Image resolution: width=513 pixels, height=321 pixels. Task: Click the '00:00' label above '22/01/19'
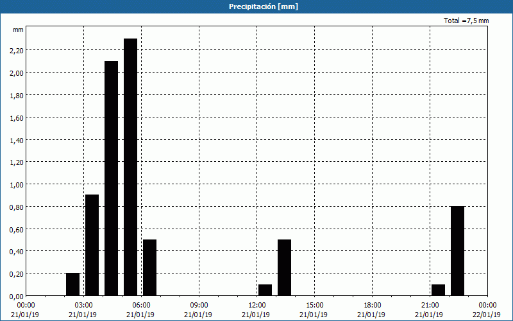tap(488, 306)
